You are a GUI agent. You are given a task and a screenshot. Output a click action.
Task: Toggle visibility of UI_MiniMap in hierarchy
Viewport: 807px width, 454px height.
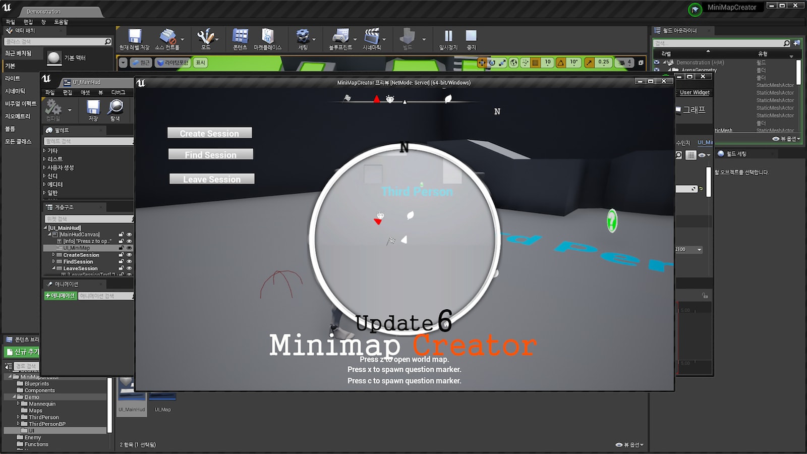(129, 248)
